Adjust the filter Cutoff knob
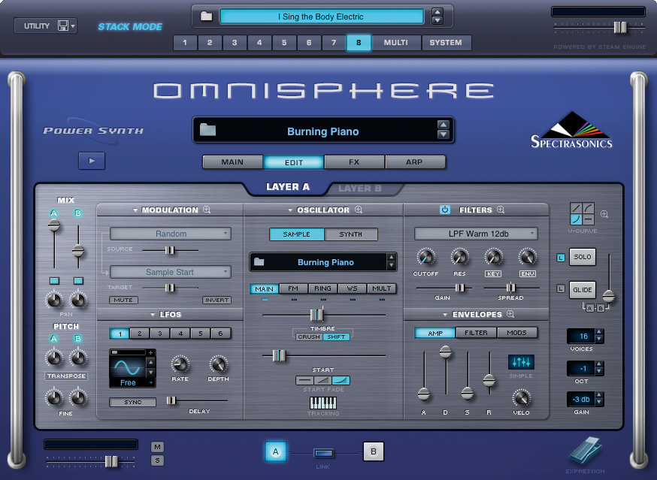657x480 pixels. pos(425,257)
